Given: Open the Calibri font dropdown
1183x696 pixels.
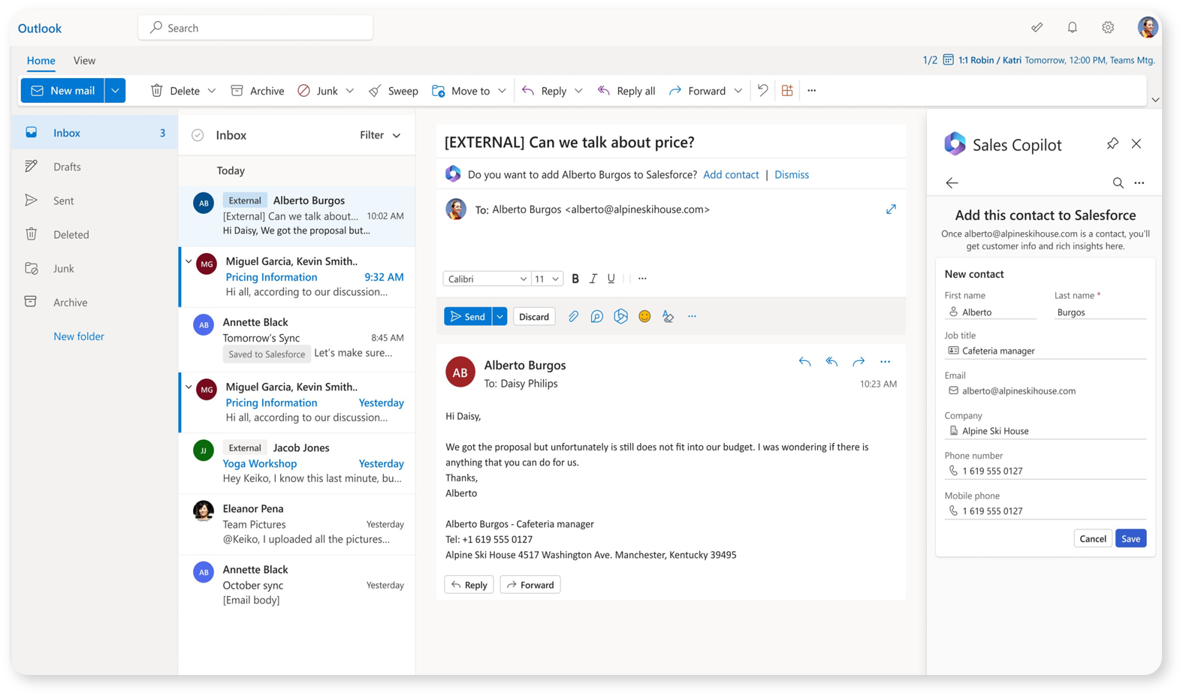Looking at the screenshot, I should [486, 279].
